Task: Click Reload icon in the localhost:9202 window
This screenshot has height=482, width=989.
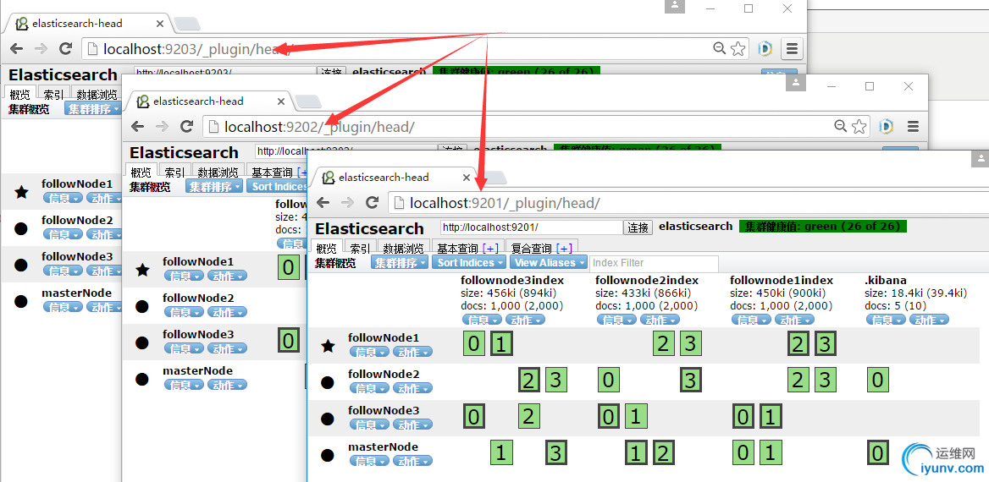Action: tap(186, 126)
